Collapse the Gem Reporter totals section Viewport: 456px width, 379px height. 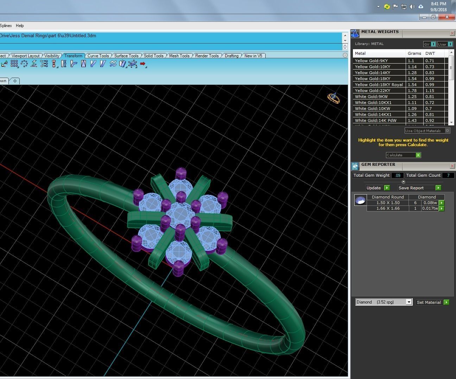point(403,182)
